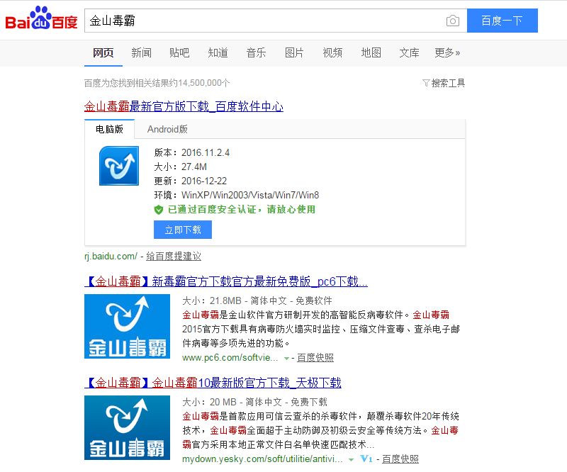Switch to the 新闻 tab

point(141,53)
